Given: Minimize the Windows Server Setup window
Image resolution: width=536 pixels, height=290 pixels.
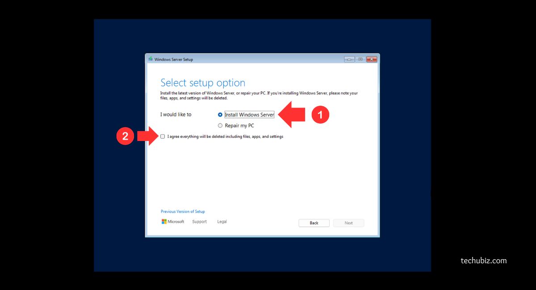Looking at the screenshot, I should [x=349, y=59].
